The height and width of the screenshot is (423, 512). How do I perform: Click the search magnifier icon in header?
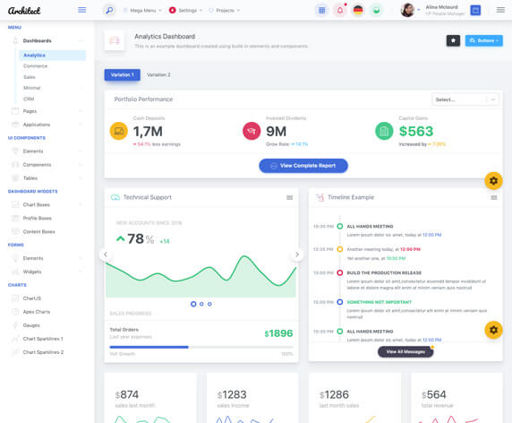point(109,11)
